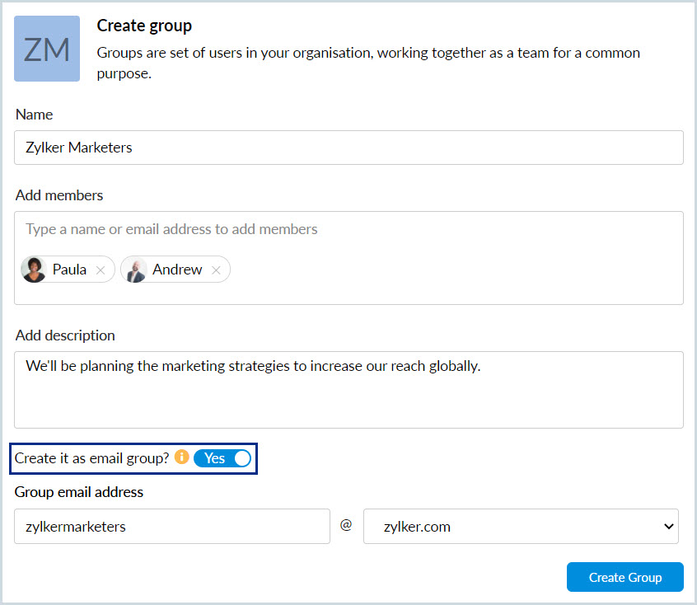697x605 pixels.
Task: Edit the zylkermarketers group email field
Action: coord(172,526)
